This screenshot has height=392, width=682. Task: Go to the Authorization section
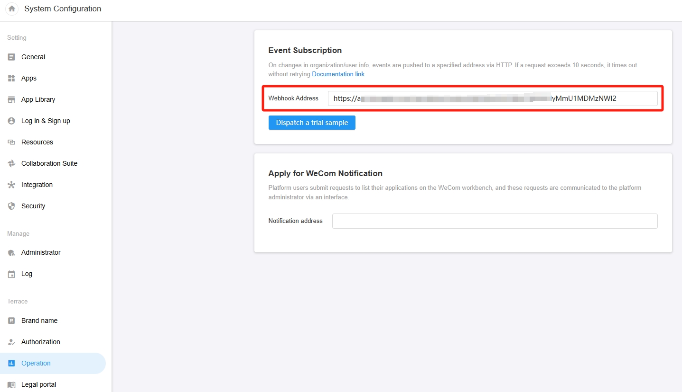[x=40, y=342]
